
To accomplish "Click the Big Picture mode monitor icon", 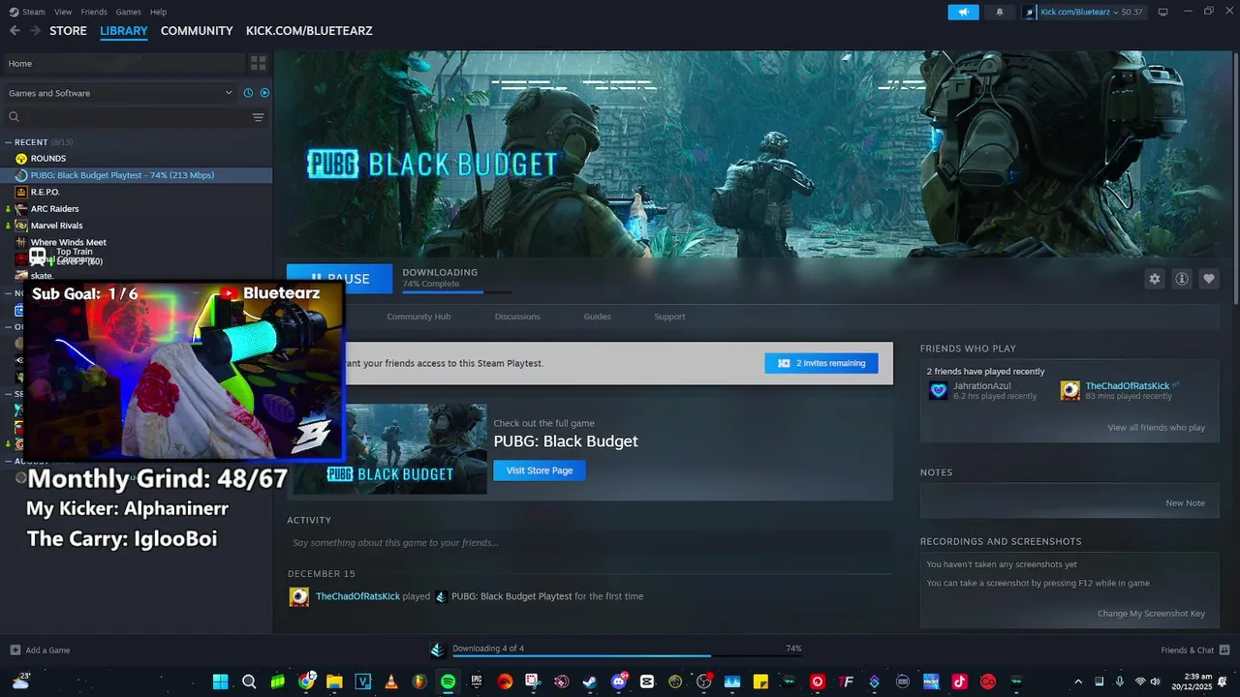I will click(1163, 12).
